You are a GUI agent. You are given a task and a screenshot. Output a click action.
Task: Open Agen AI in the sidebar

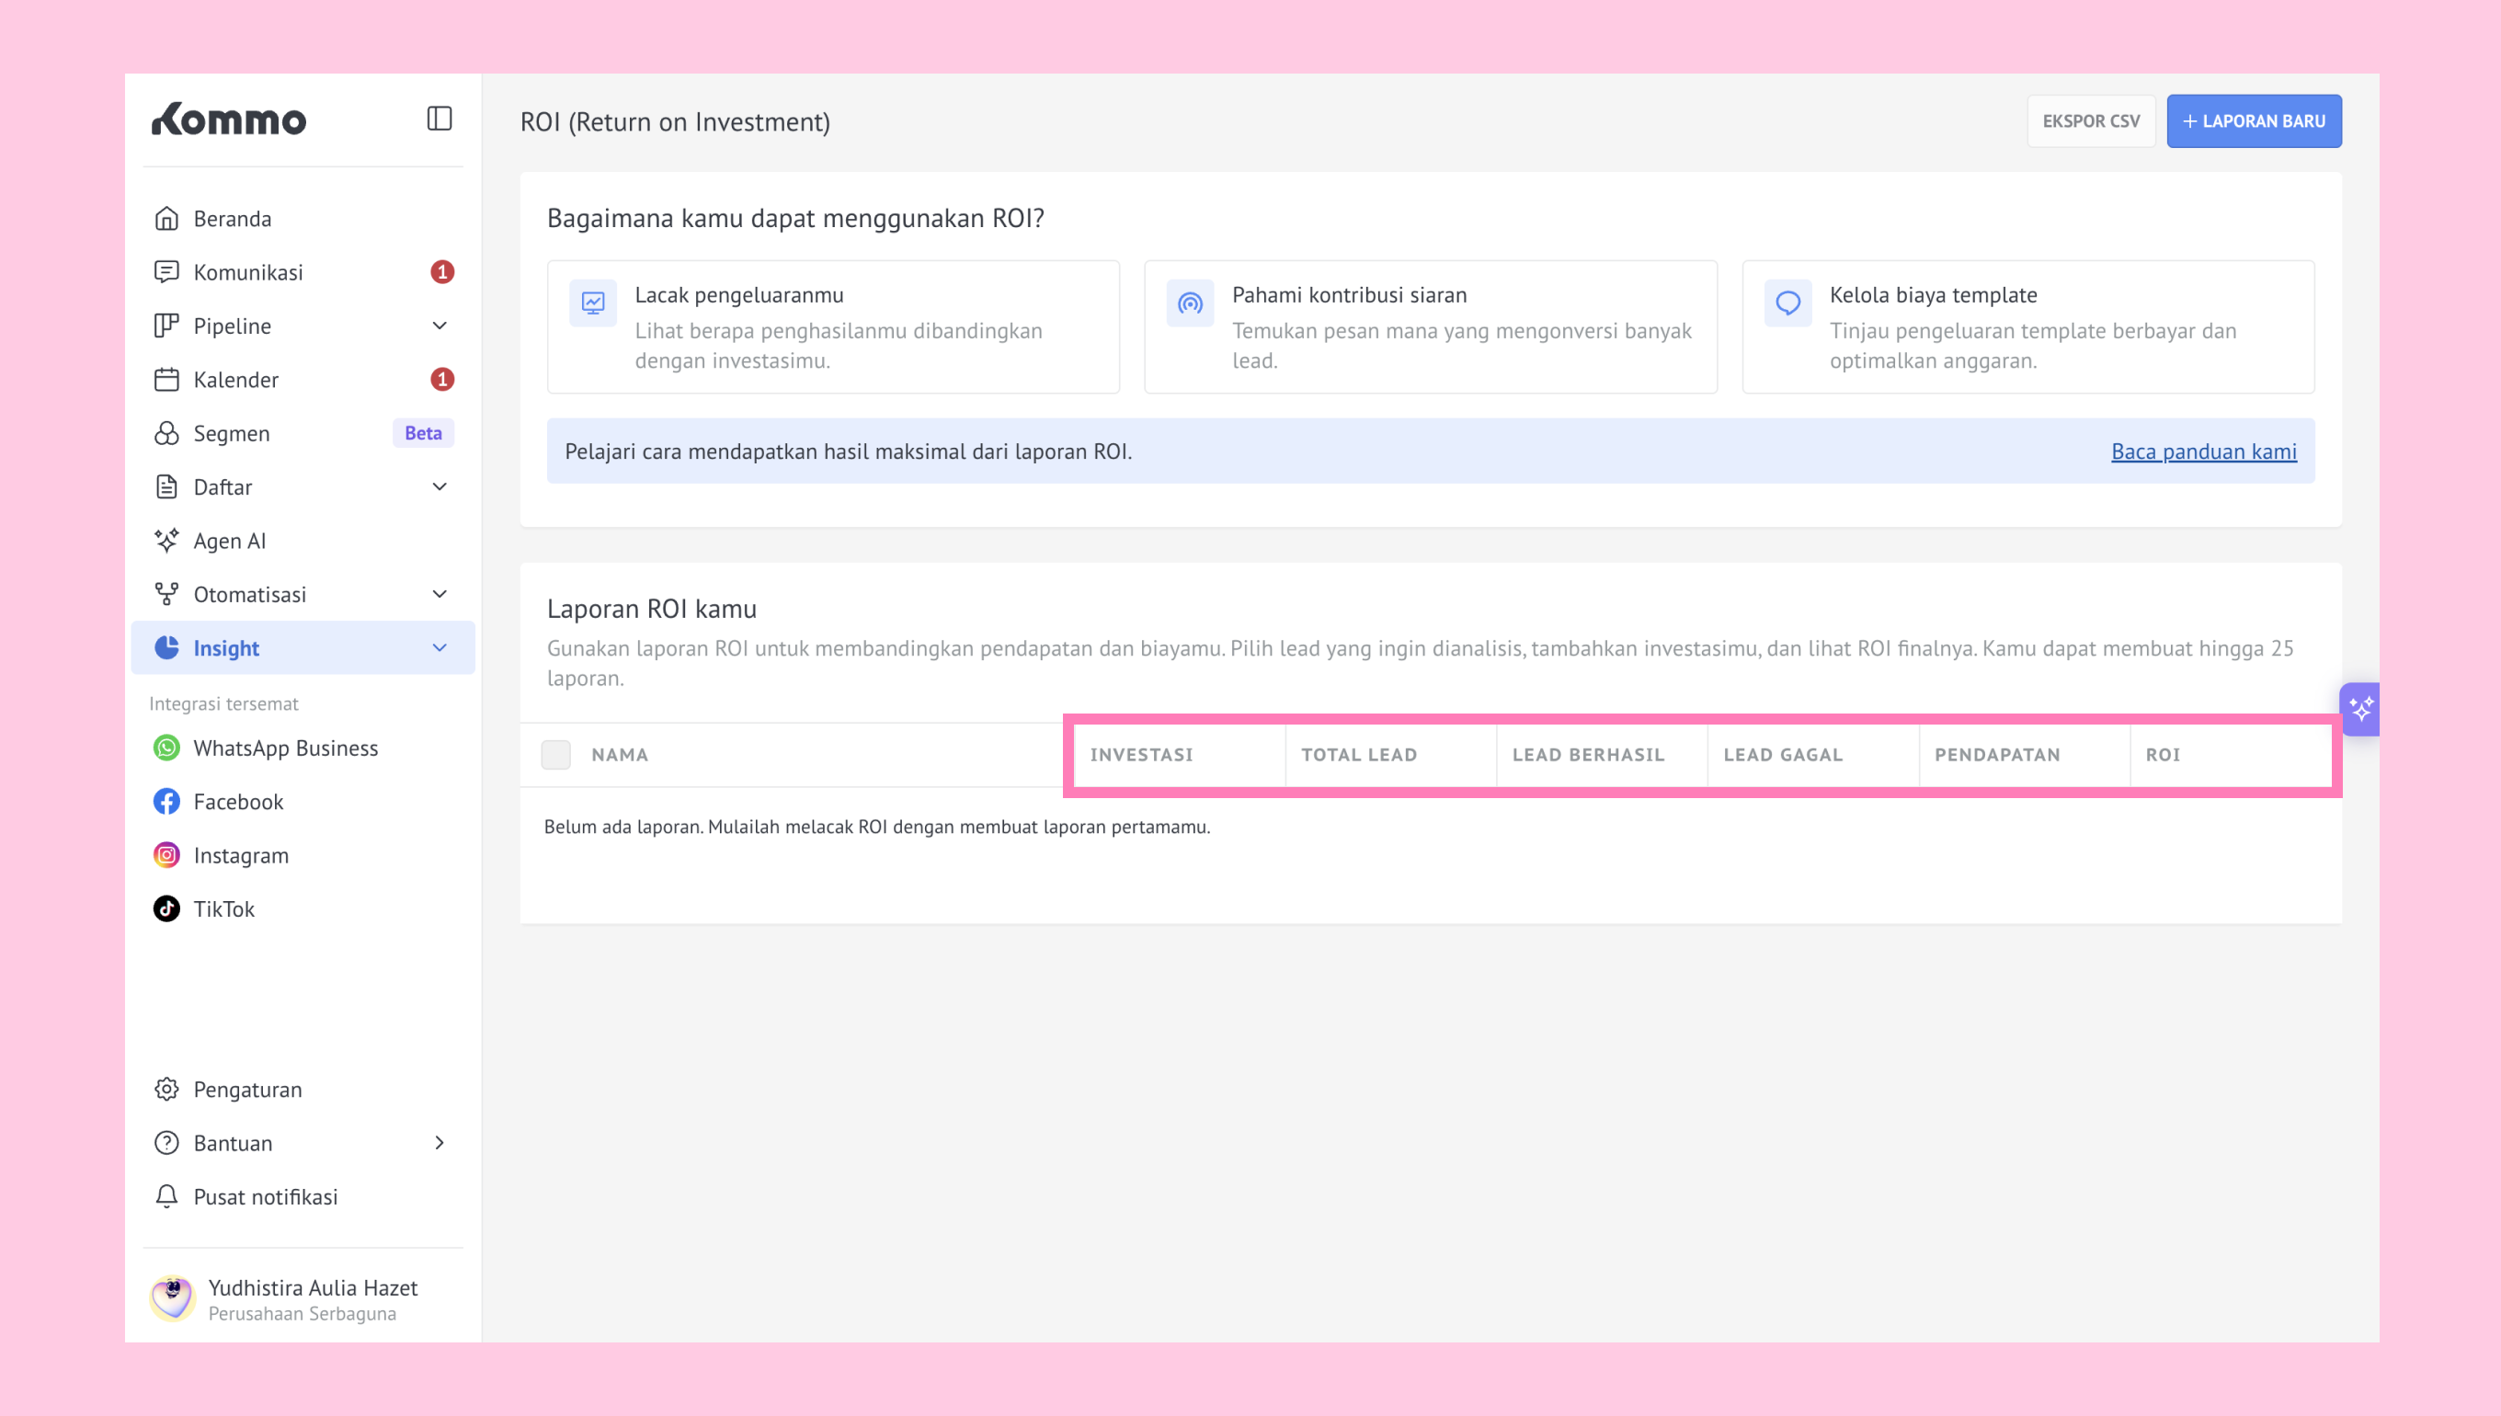[303, 540]
